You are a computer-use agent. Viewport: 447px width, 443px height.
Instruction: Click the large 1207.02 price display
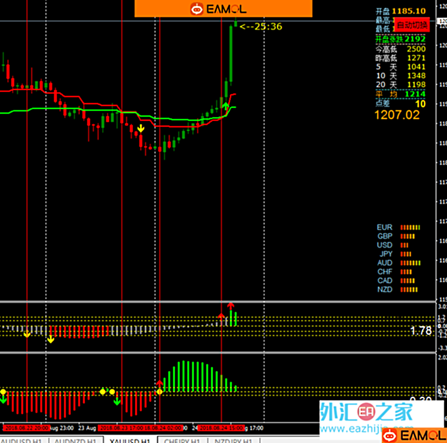coord(397,114)
